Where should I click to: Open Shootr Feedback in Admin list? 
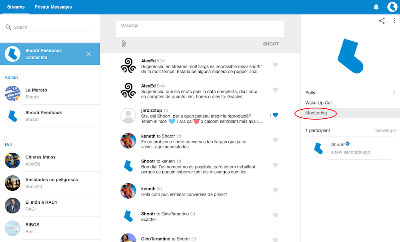(x=50, y=116)
